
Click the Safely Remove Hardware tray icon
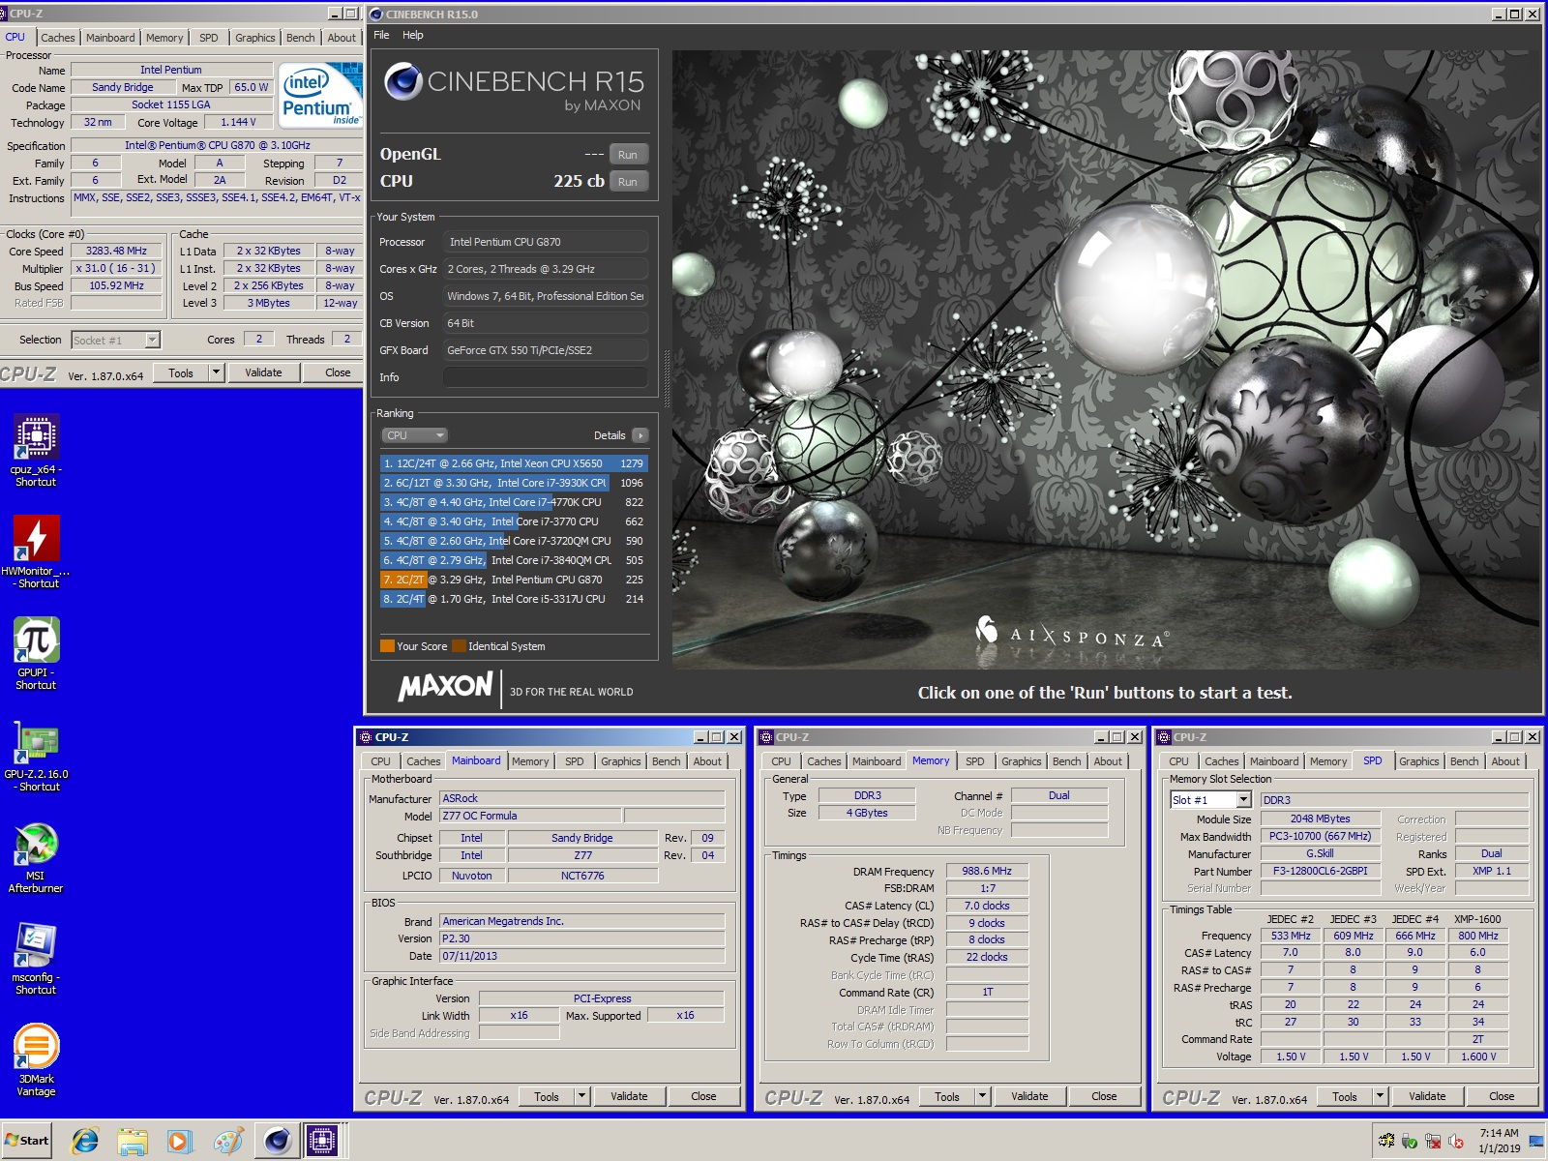1410,1142
